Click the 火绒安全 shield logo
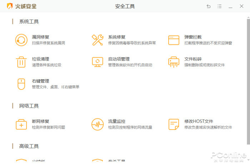This screenshot has height=165, width=250. click(x=10, y=6)
